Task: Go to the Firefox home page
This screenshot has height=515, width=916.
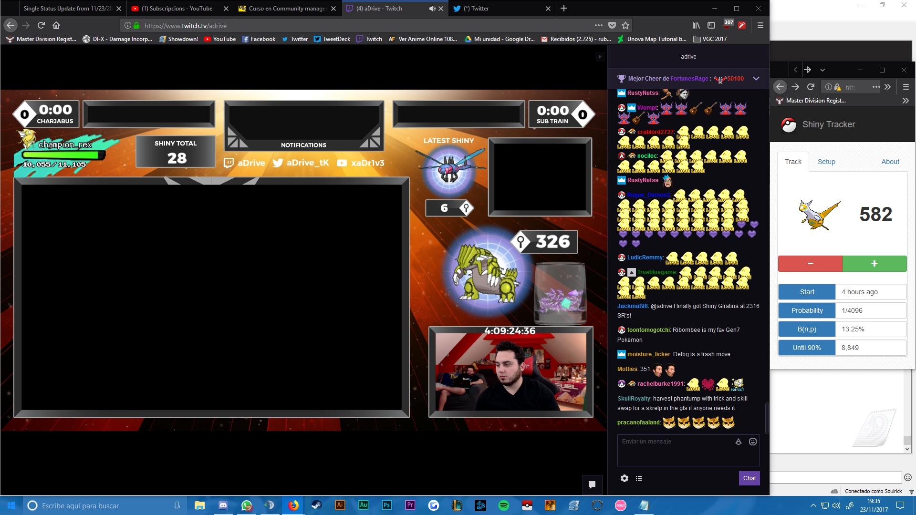Action: 56,25
